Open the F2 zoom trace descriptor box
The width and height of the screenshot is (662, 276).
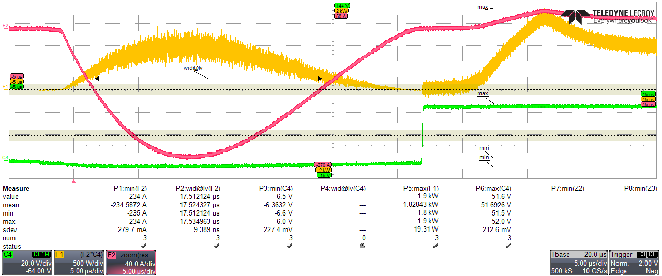131,263
